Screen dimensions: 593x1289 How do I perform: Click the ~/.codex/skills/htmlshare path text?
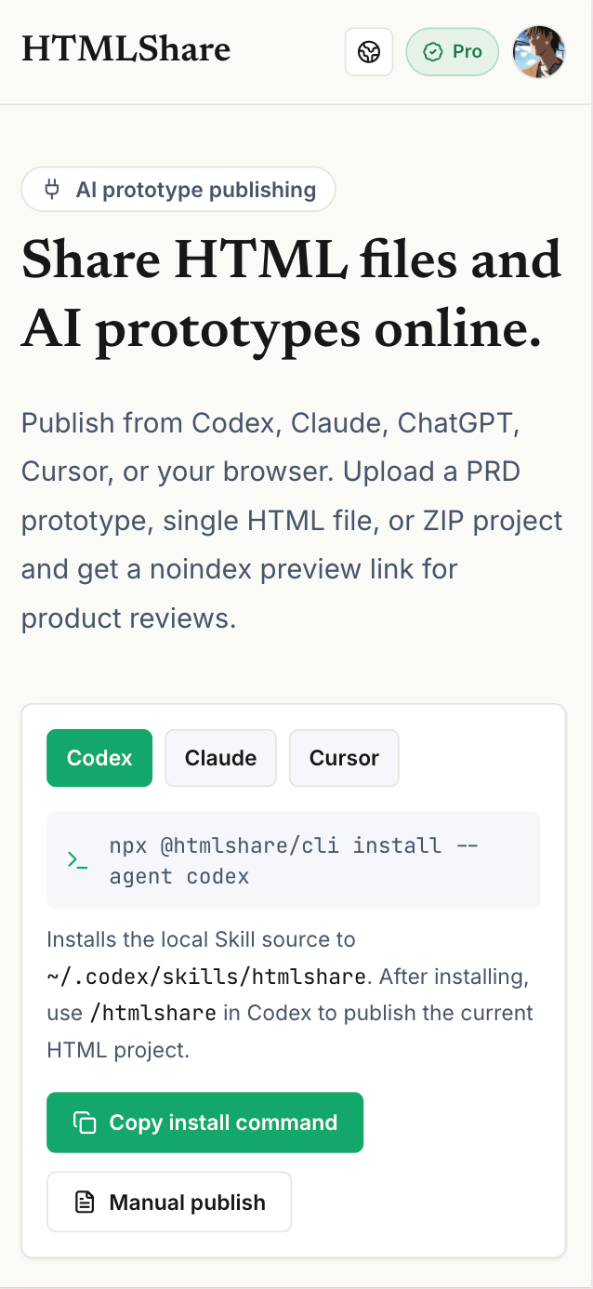206,977
